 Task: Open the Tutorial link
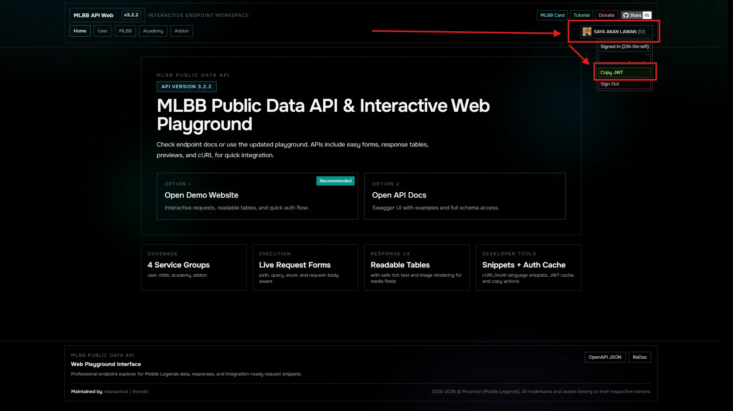(x=581, y=15)
